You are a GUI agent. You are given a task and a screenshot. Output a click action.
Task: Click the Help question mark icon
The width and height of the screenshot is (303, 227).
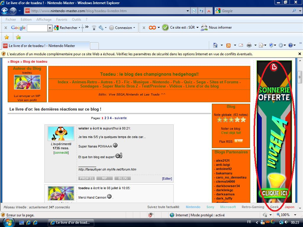[x=291, y=45]
